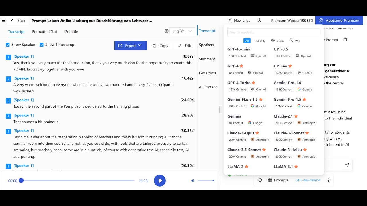Select the right-side Transcript tab
367x206 pixels.
coord(207,31)
